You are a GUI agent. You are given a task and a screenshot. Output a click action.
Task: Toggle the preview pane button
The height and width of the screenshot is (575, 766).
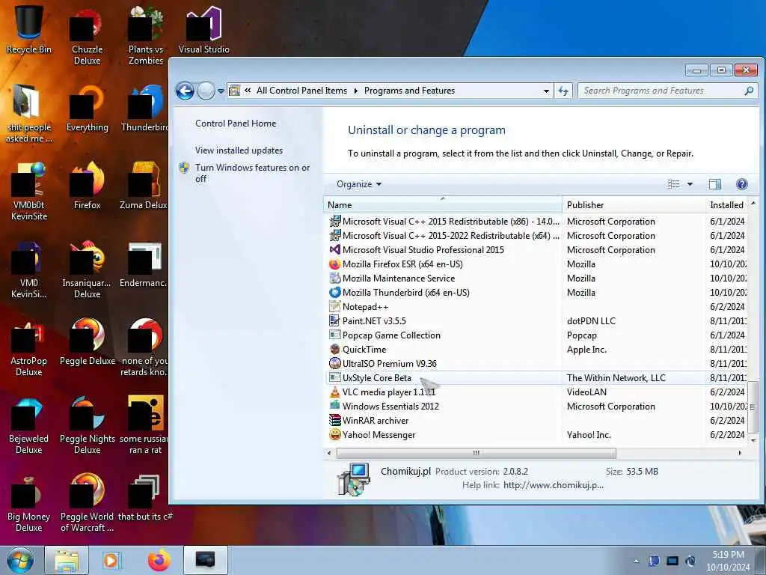point(714,184)
